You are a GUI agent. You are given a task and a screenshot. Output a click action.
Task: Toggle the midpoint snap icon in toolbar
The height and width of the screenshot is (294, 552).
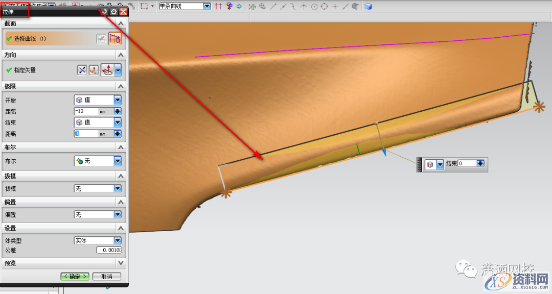[x=283, y=6]
